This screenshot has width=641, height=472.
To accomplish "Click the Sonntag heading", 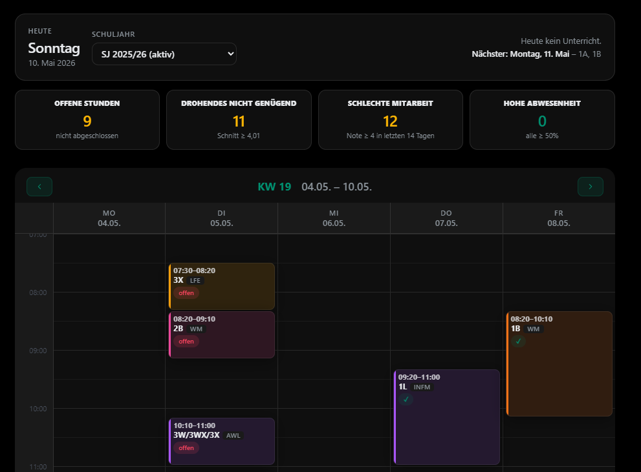I will 54,48.
